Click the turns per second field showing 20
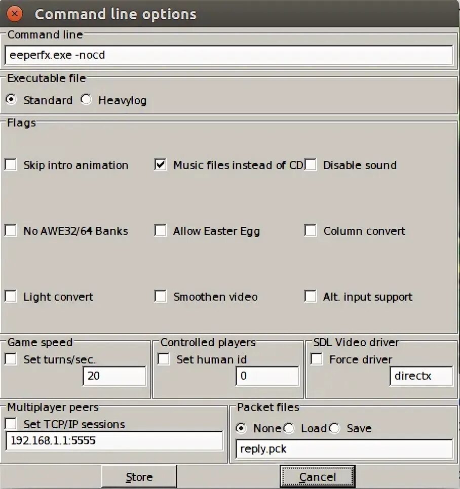 click(x=114, y=376)
